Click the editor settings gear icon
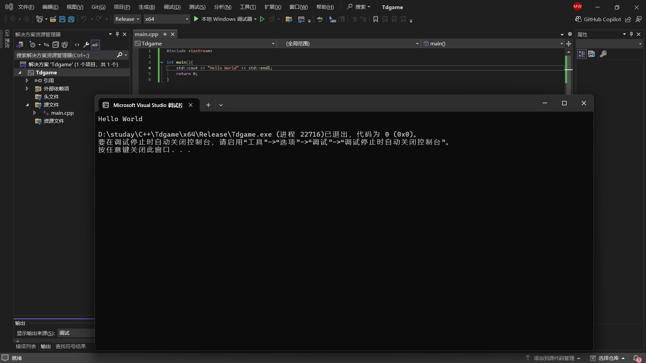Screen dimensions: 646x363 coord(570,34)
